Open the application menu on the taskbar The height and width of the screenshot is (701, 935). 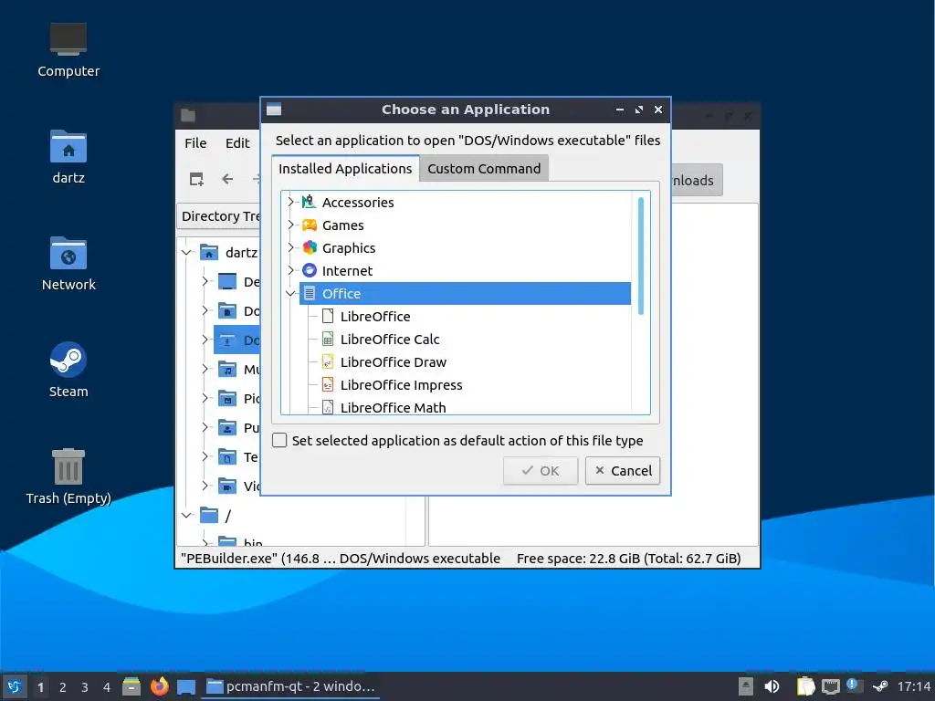(14, 686)
